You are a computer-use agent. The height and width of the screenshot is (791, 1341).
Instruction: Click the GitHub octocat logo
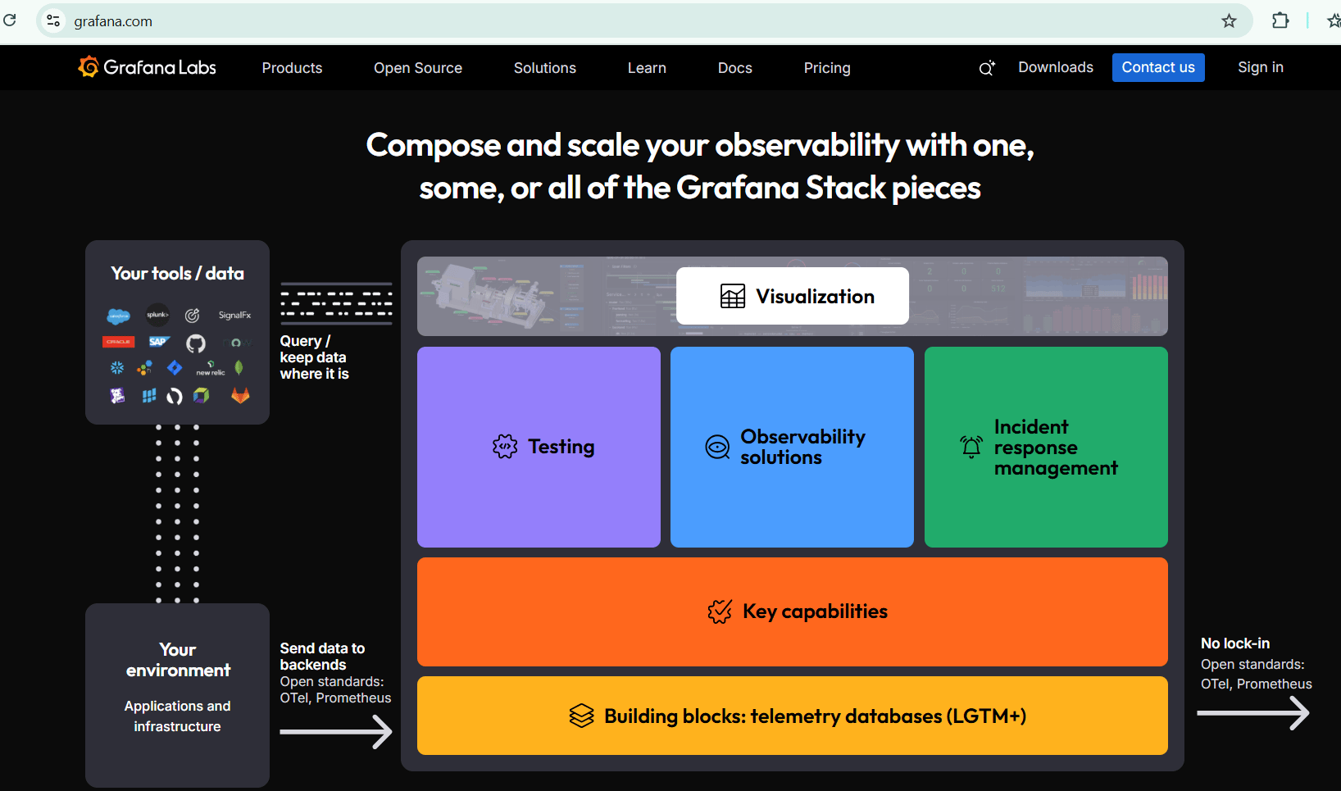click(x=196, y=343)
